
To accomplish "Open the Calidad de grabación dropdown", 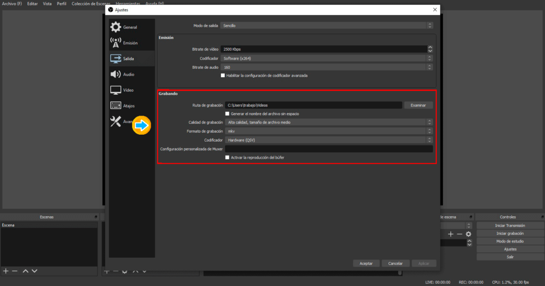I will coord(327,122).
